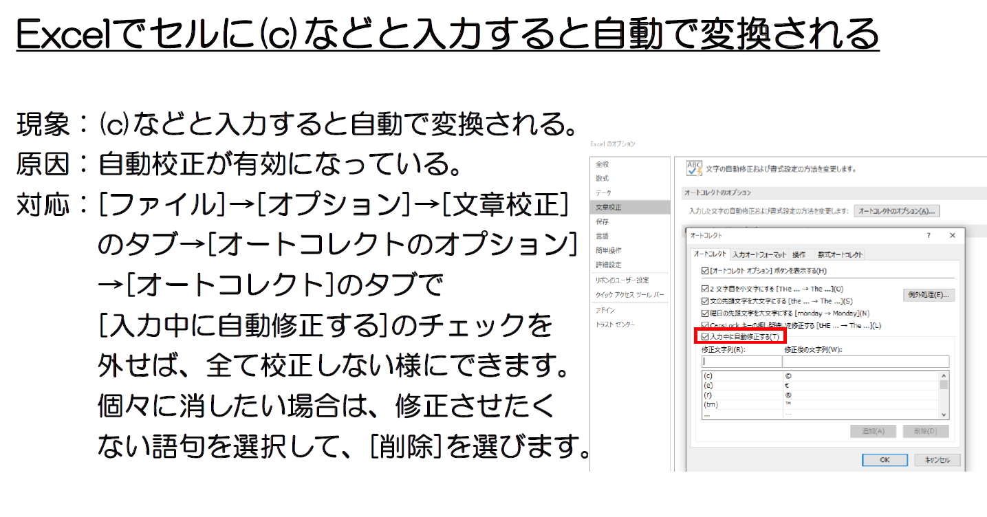The image size is (987, 517).
Task: Switch to 入力オートフォーマット tab
Action: tap(759, 254)
